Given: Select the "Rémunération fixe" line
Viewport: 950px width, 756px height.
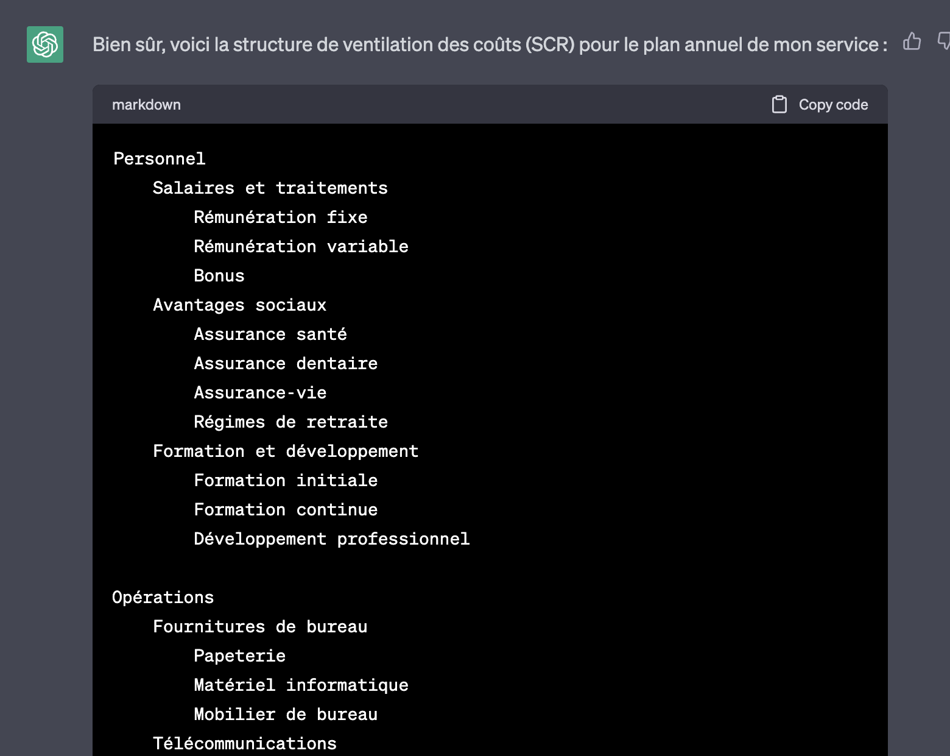Looking at the screenshot, I should click(280, 217).
